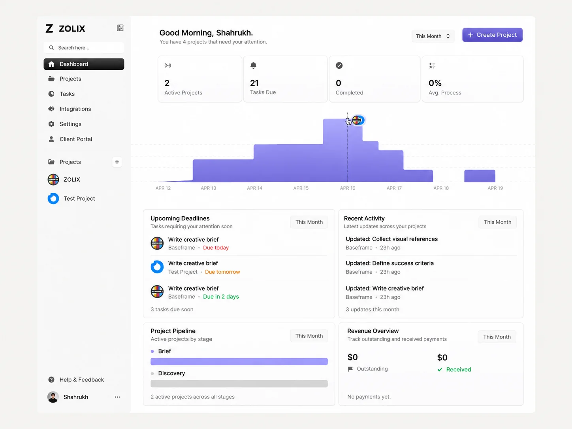Click the Test Project blue icon in sidebar
Image resolution: width=572 pixels, height=429 pixels.
click(53, 198)
